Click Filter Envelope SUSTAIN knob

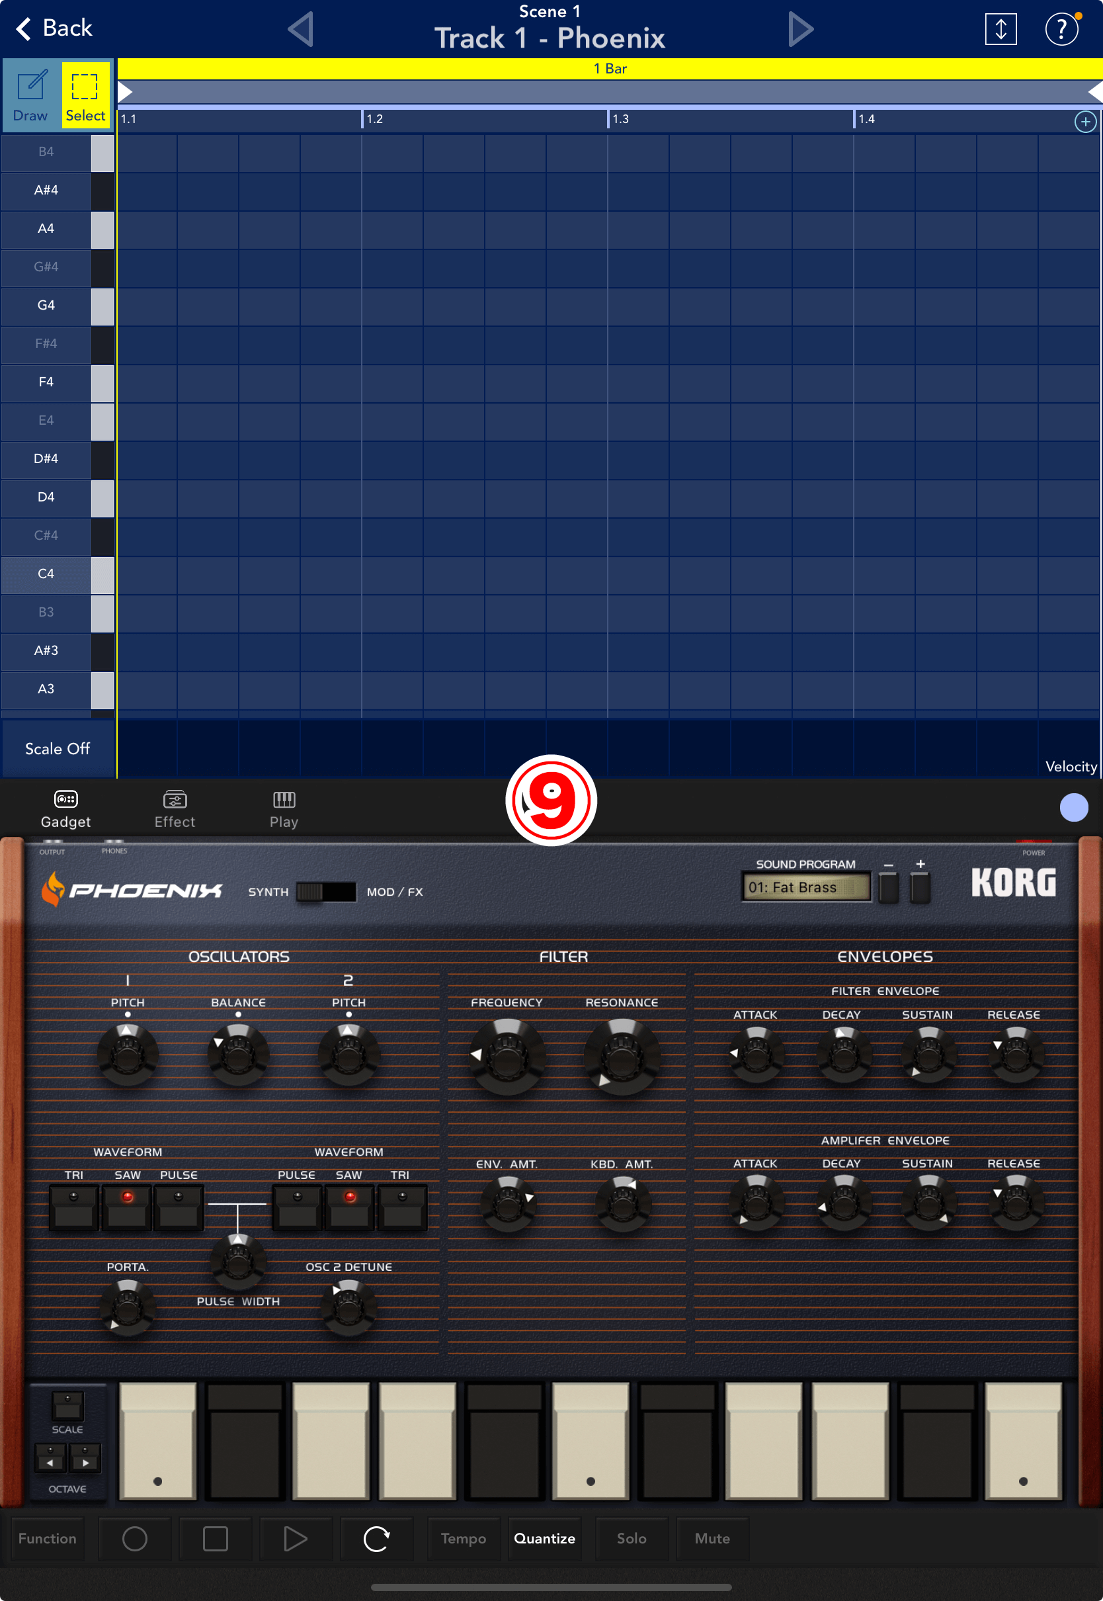[x=929, y=1054]
